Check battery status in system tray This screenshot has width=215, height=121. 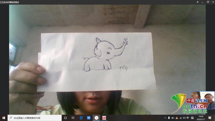173,118
